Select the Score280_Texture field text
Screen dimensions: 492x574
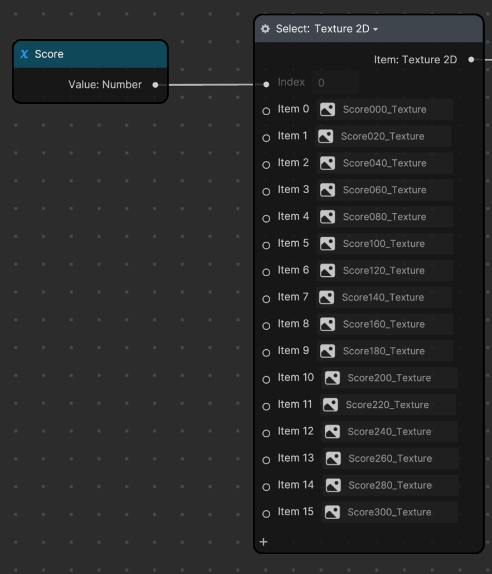pyautogui.click(x=390, y=485)
